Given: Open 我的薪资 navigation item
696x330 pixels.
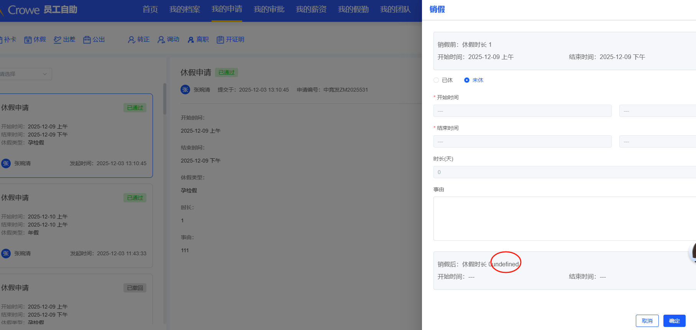Looking at the screenshot, I should 311,9.
